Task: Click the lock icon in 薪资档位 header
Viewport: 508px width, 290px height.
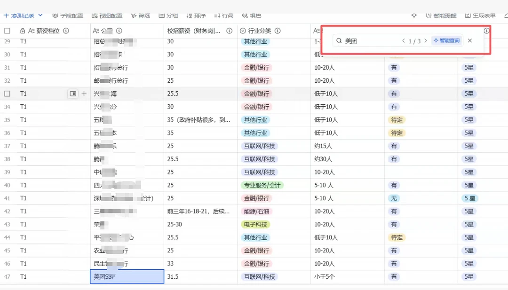Action: click(x=23, y=31)
